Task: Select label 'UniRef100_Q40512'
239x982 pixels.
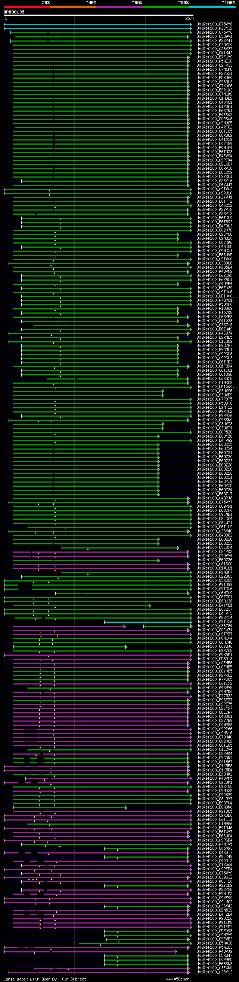Action: coord(214,861)
